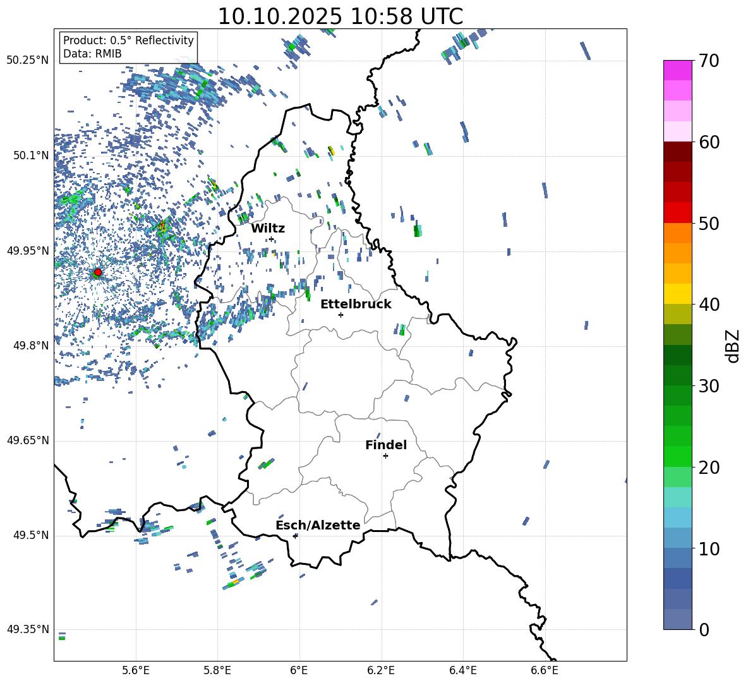The height and width of the screenshot is (683, 748).
Task: Click the Ettelbruck station cross marker
Action: point(341,315)
